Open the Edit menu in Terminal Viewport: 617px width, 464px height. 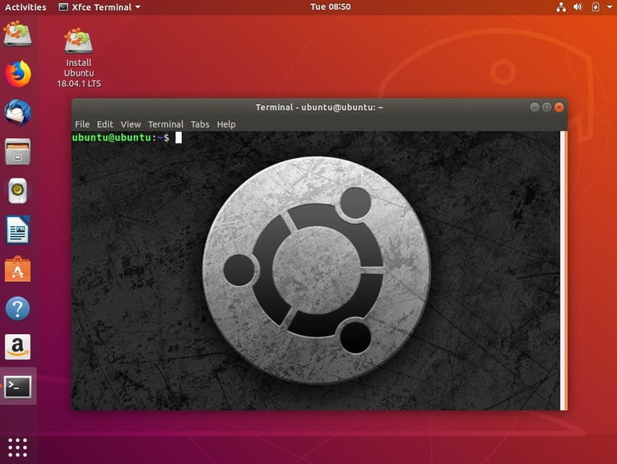105,124
